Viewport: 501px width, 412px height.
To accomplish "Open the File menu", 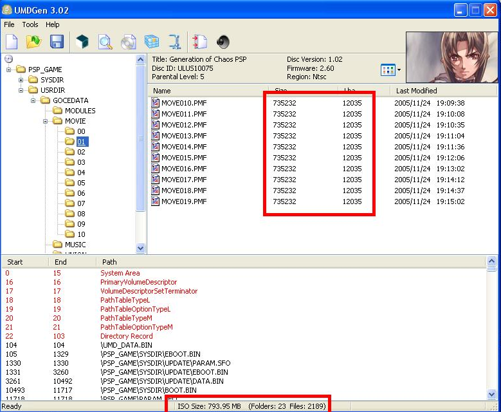I will 9,24.
